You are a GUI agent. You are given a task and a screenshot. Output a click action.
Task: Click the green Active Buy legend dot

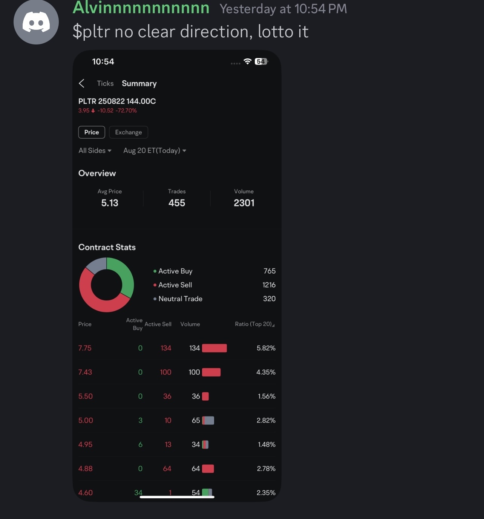tap(155, 271)
